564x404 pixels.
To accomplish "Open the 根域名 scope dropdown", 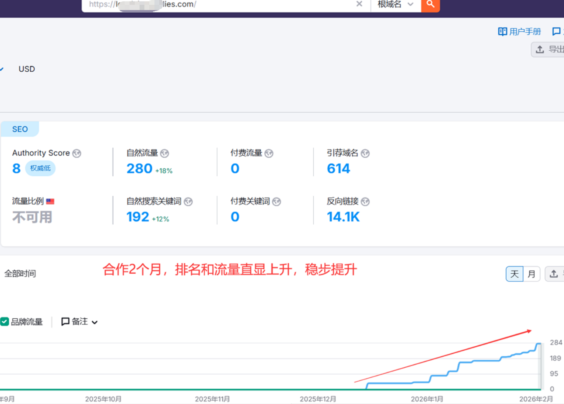I will coord(396,4).
